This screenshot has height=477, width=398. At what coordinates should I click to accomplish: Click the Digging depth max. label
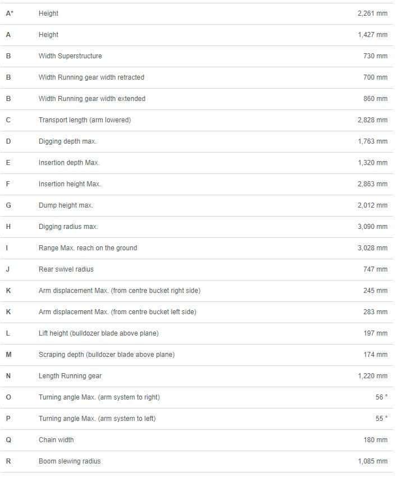click(67, 141)
